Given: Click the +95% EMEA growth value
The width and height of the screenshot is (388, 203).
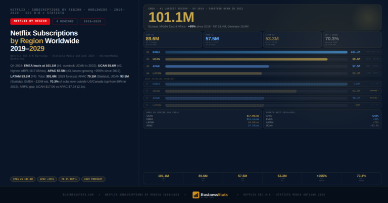Looking at the screenshot, I should [376, 119].
